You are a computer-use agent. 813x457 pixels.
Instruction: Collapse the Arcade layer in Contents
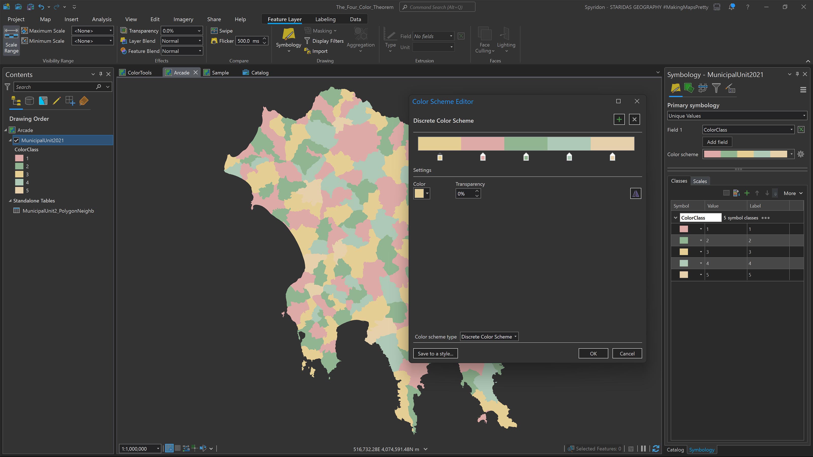[5, 130]
